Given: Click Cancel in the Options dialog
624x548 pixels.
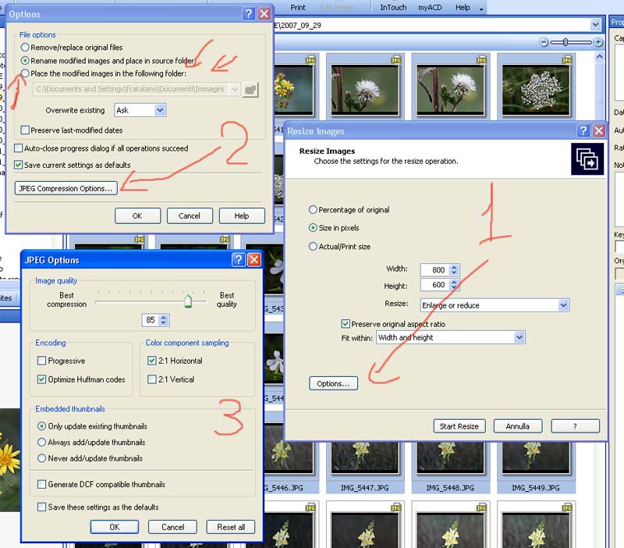Looking at the screenshot, I should pos(190,215).
